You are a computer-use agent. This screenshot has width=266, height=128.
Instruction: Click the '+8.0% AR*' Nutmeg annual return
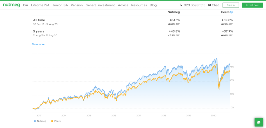click(x=174, y=24)
